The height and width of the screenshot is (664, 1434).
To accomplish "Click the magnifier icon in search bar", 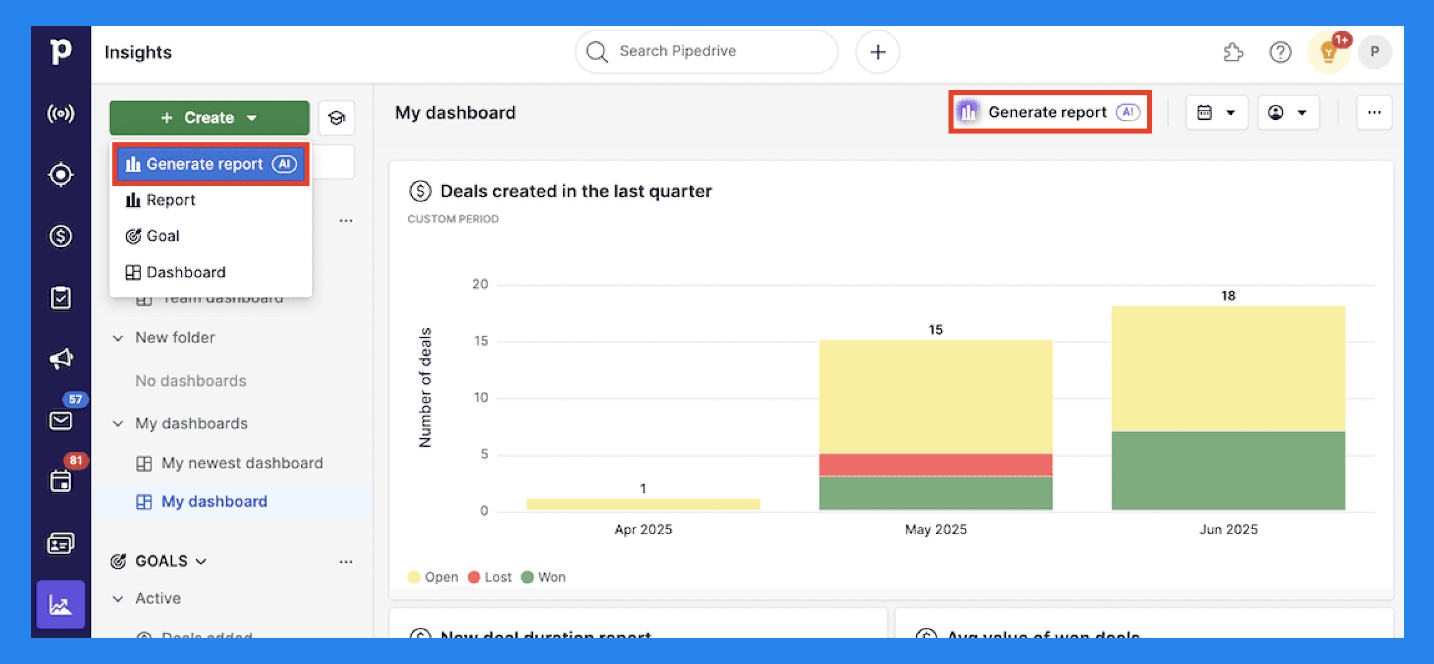I will click(x=597, y=52).
